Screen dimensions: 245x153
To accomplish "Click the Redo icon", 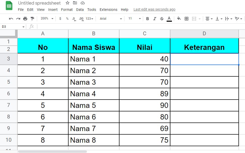I will pyautogui.click(x=18, y=19).
